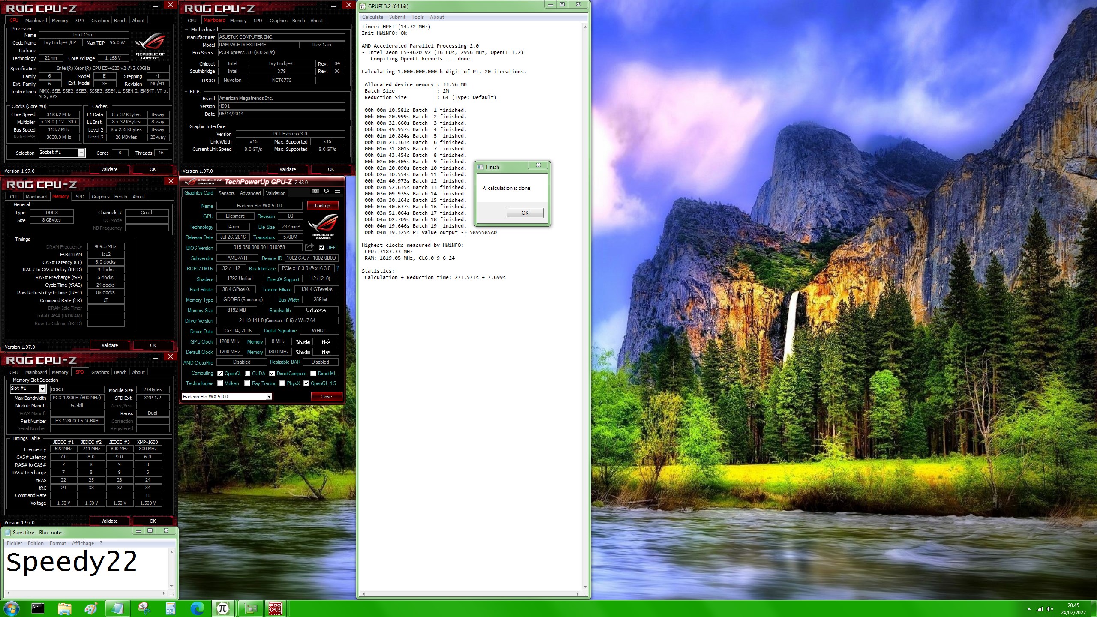The image size is (1097, 617).
Task: Click the ROG logo in GPU-Z title bar
Action: (x=190, y=182)
